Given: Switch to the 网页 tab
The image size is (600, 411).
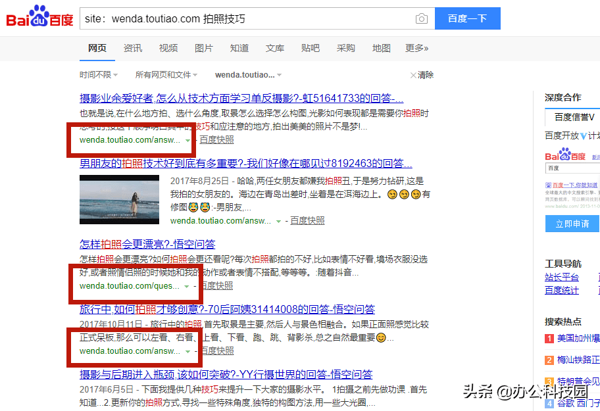Looking at the screenshot, I should (97, 48).
